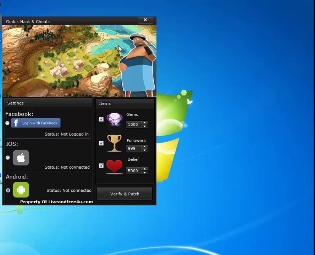Click the 'Gems' item label
Image resolution: width=315 pixels, height=255 pixels.
(132, 114)
